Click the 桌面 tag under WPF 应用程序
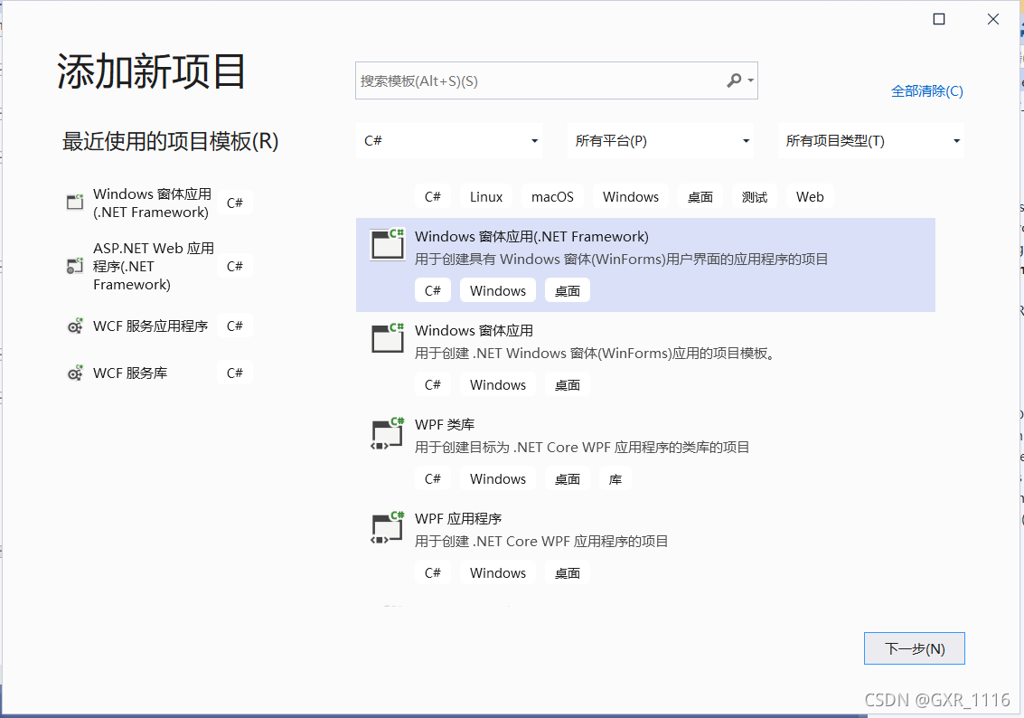The height and width of the screenshot is (718, 1024). pos(567,573)
